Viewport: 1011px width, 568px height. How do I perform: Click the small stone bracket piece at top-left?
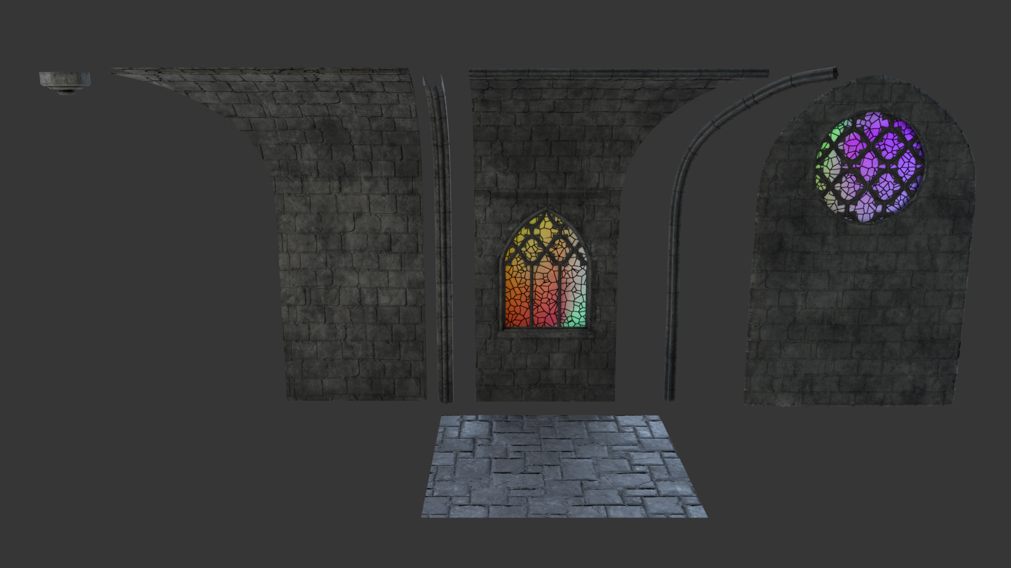click(x=64, y=80)
